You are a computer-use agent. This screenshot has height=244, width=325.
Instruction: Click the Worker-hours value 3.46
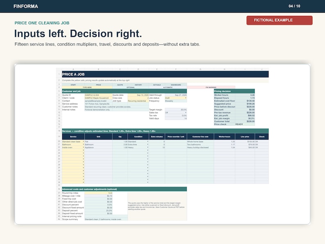click(245, 95)
